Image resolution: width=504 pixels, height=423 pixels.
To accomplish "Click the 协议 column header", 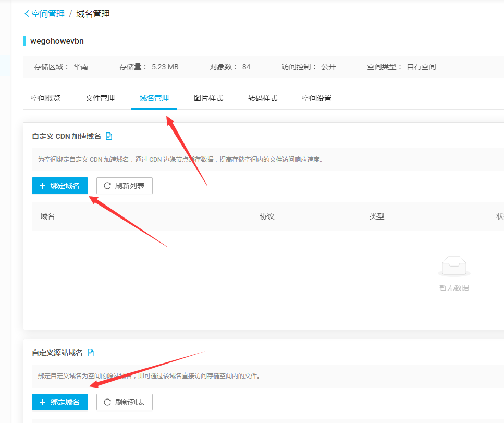I will pos(267,216).
